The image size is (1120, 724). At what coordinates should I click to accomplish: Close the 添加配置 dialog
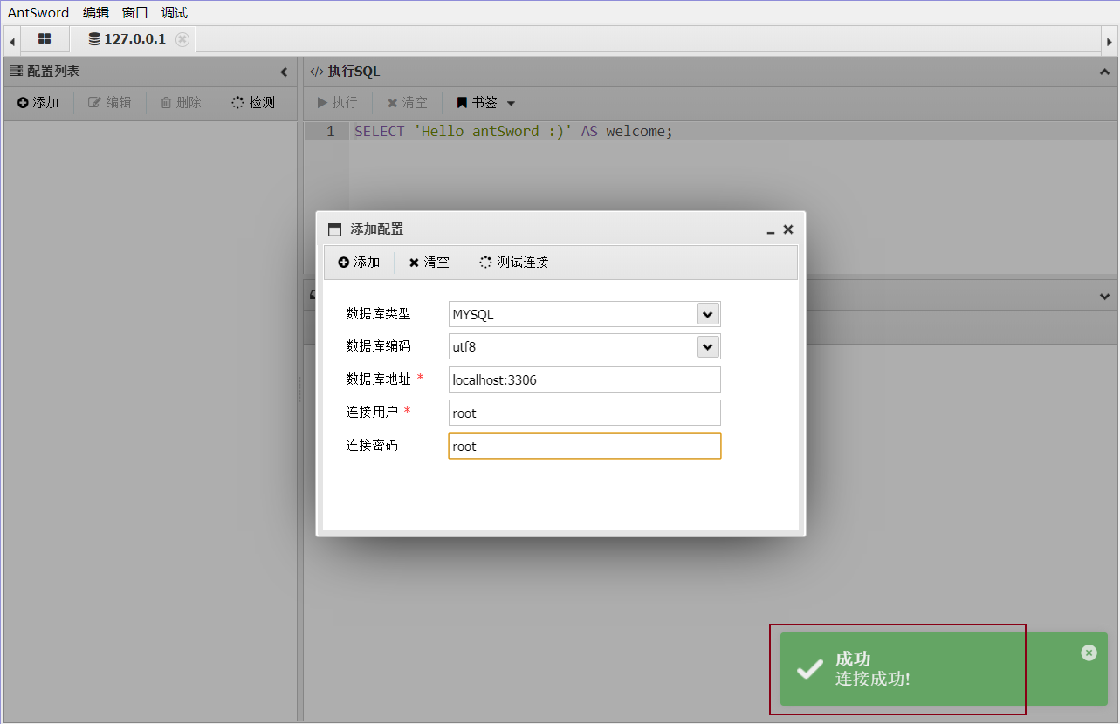pos(788,229)
